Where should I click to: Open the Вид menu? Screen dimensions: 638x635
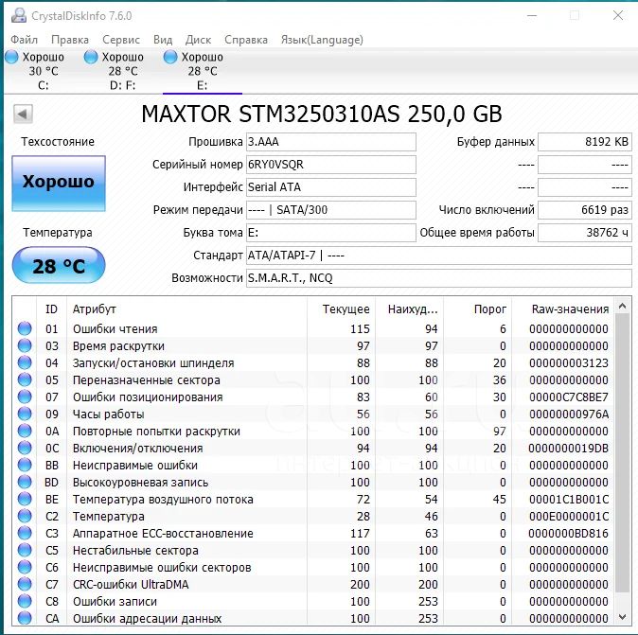click(x=163, y=40)
